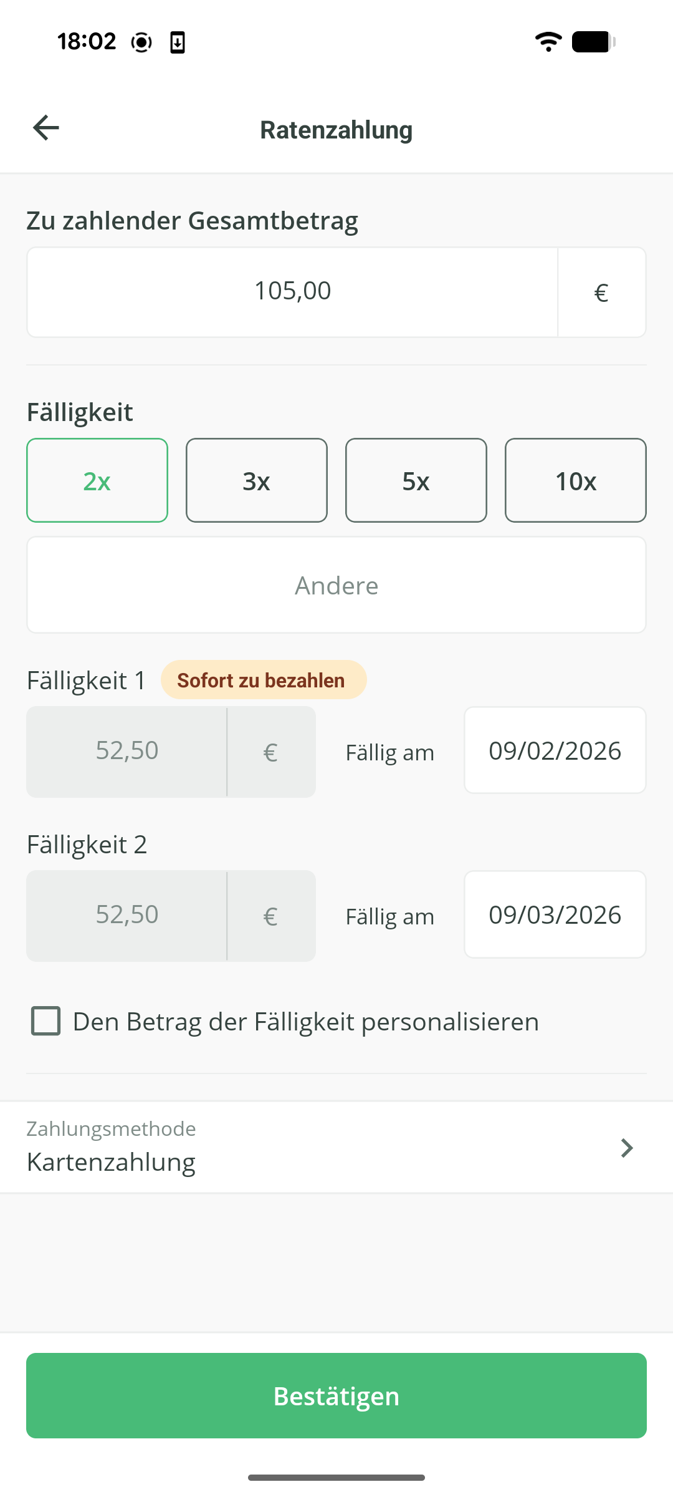Tap the Andere custom installment field
This screenshot has width=673, height=1497.
click(x=336, y=585)
